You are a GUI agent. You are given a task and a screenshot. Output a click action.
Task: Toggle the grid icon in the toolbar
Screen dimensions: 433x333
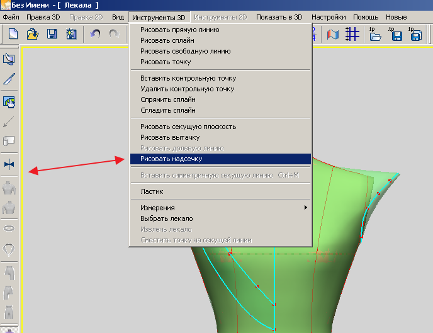tap(352, 34)
